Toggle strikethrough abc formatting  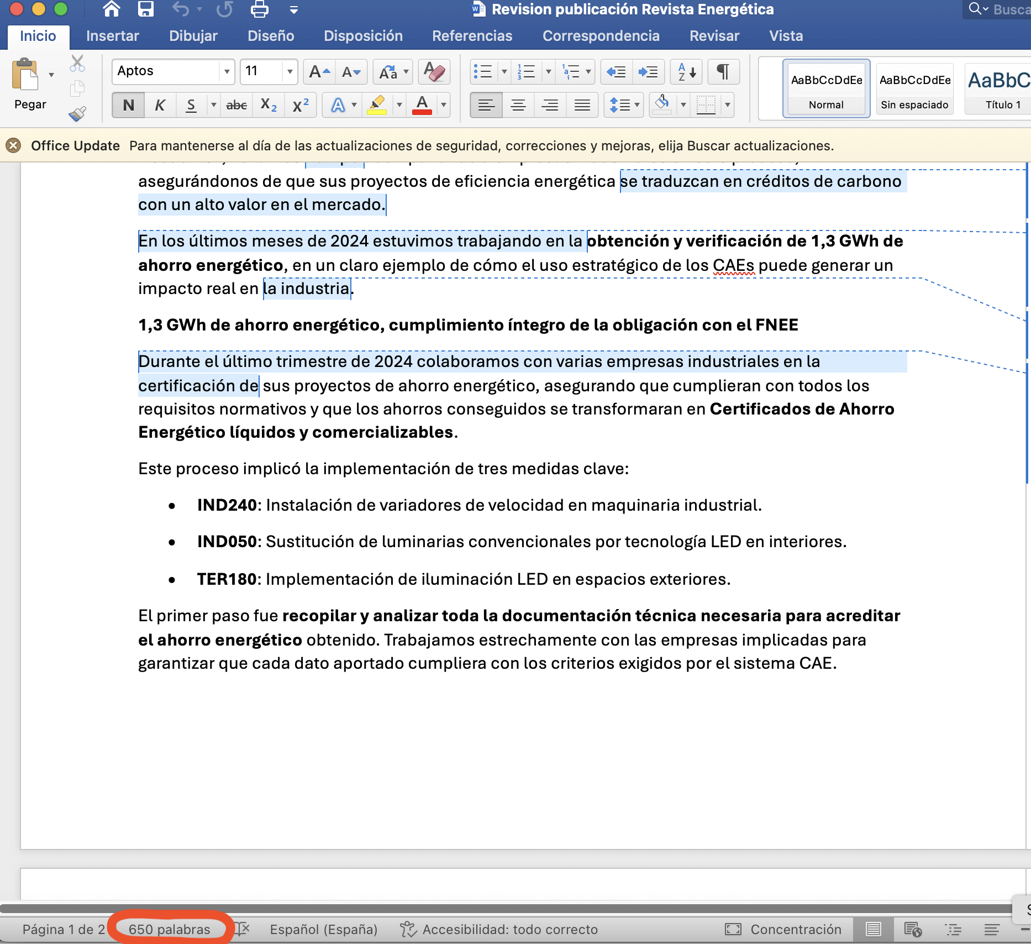(236, 105)
